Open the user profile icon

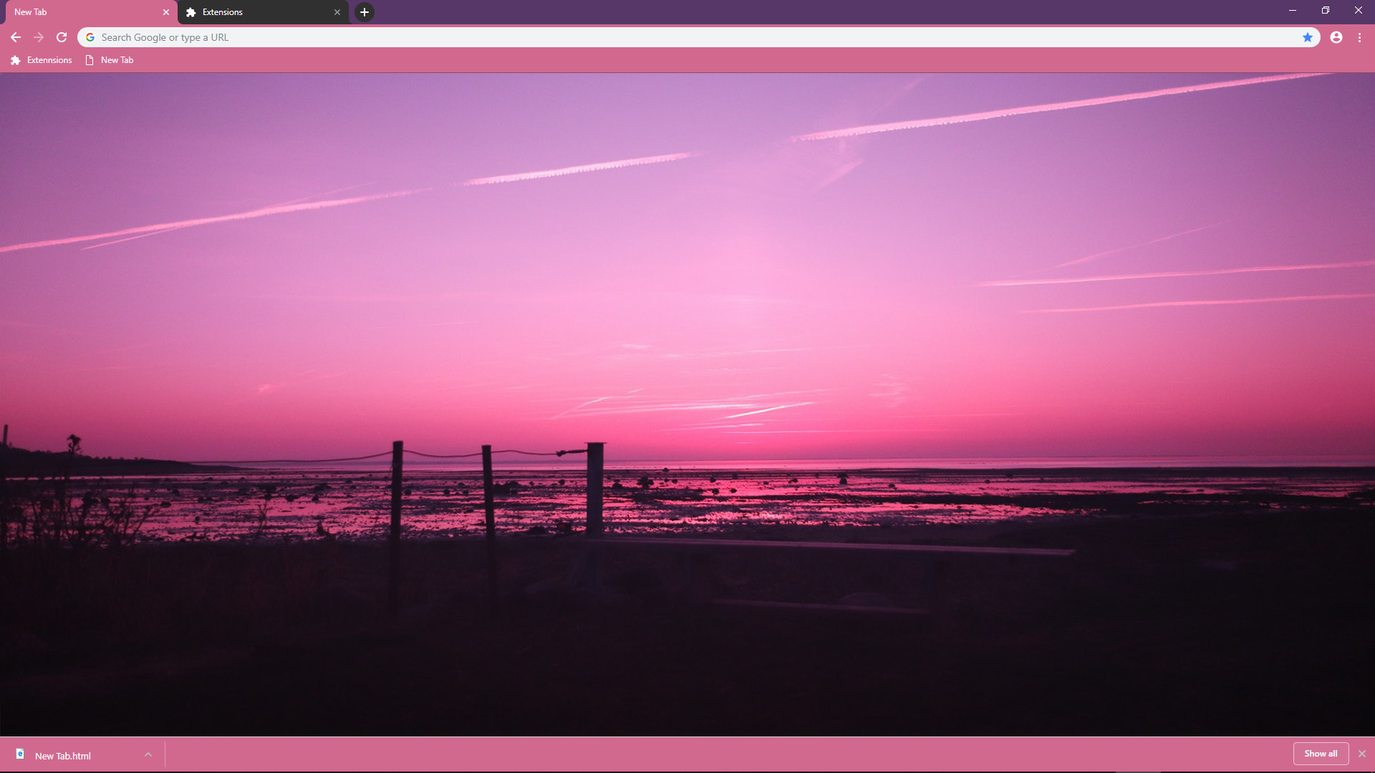point(1336,37)
